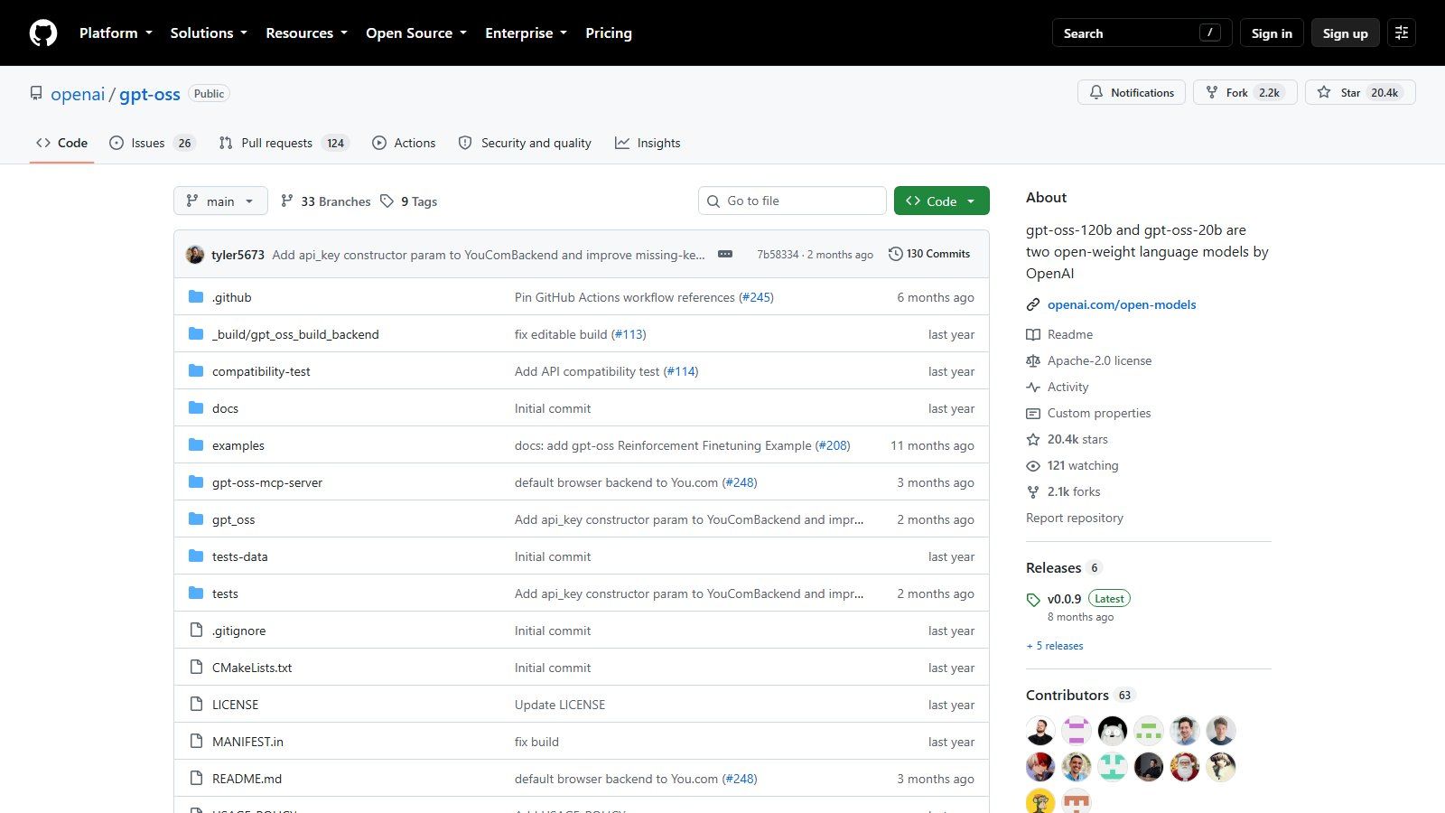Open pull request #208 link
The image size is (1445, 813).
click(833, 445)
